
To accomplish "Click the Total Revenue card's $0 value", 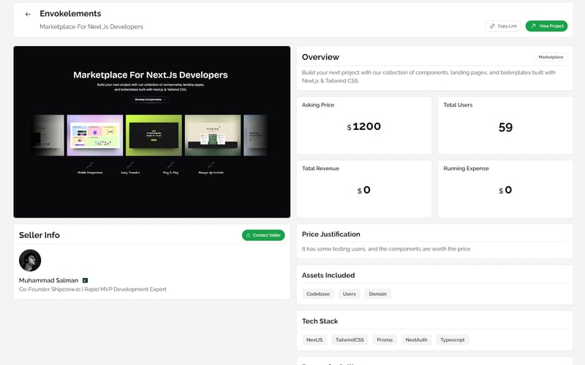I will tap(364, 191).
